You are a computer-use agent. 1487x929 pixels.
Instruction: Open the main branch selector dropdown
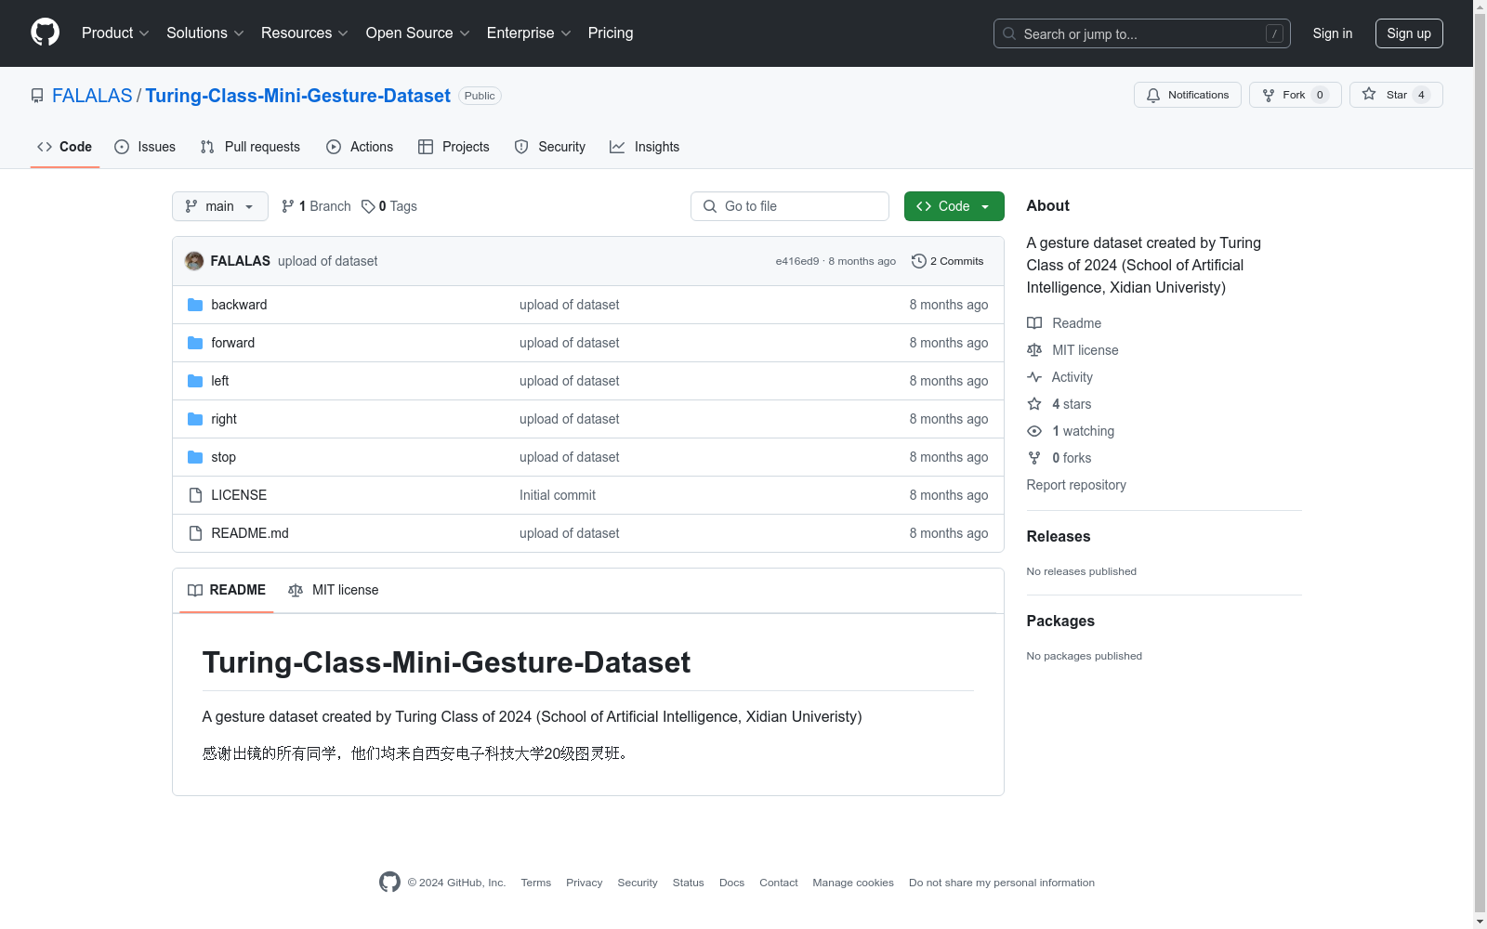click(x=220, y=206)
